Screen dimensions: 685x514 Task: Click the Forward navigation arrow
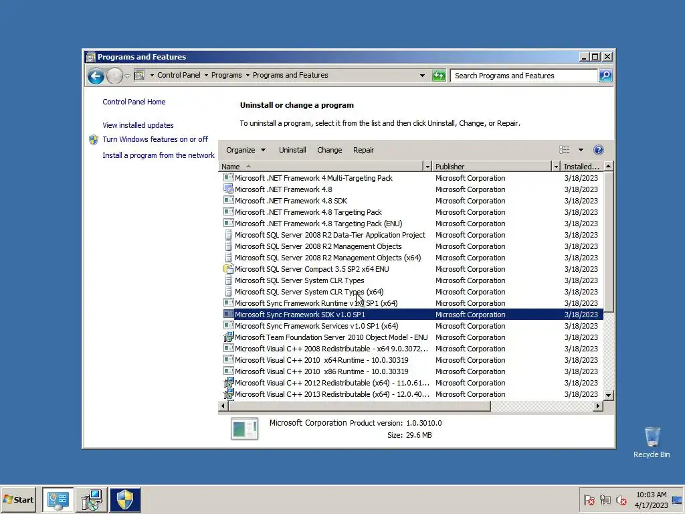pyautogui.click(x=114, y=76)
